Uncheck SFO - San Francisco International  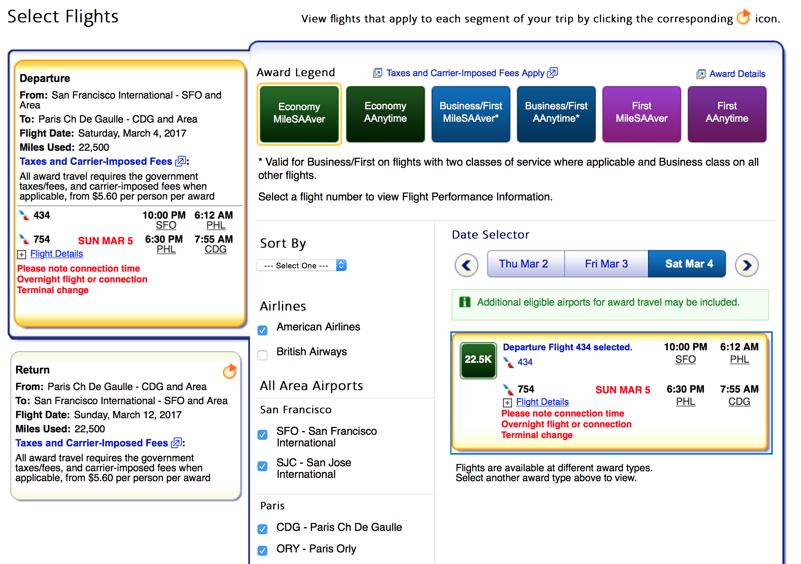coord(262,434)
